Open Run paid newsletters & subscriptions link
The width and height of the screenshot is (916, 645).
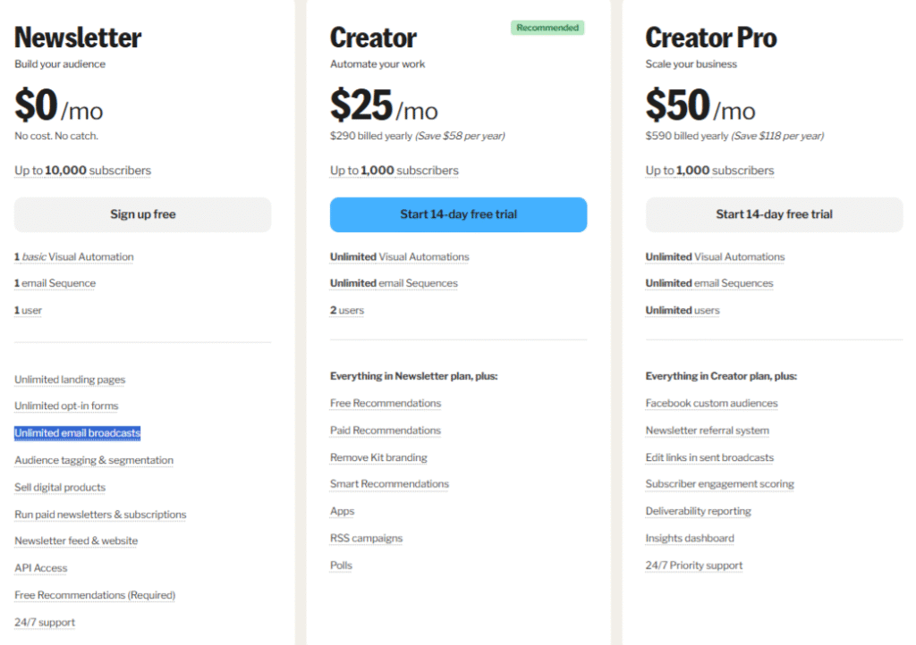(100, 515)
